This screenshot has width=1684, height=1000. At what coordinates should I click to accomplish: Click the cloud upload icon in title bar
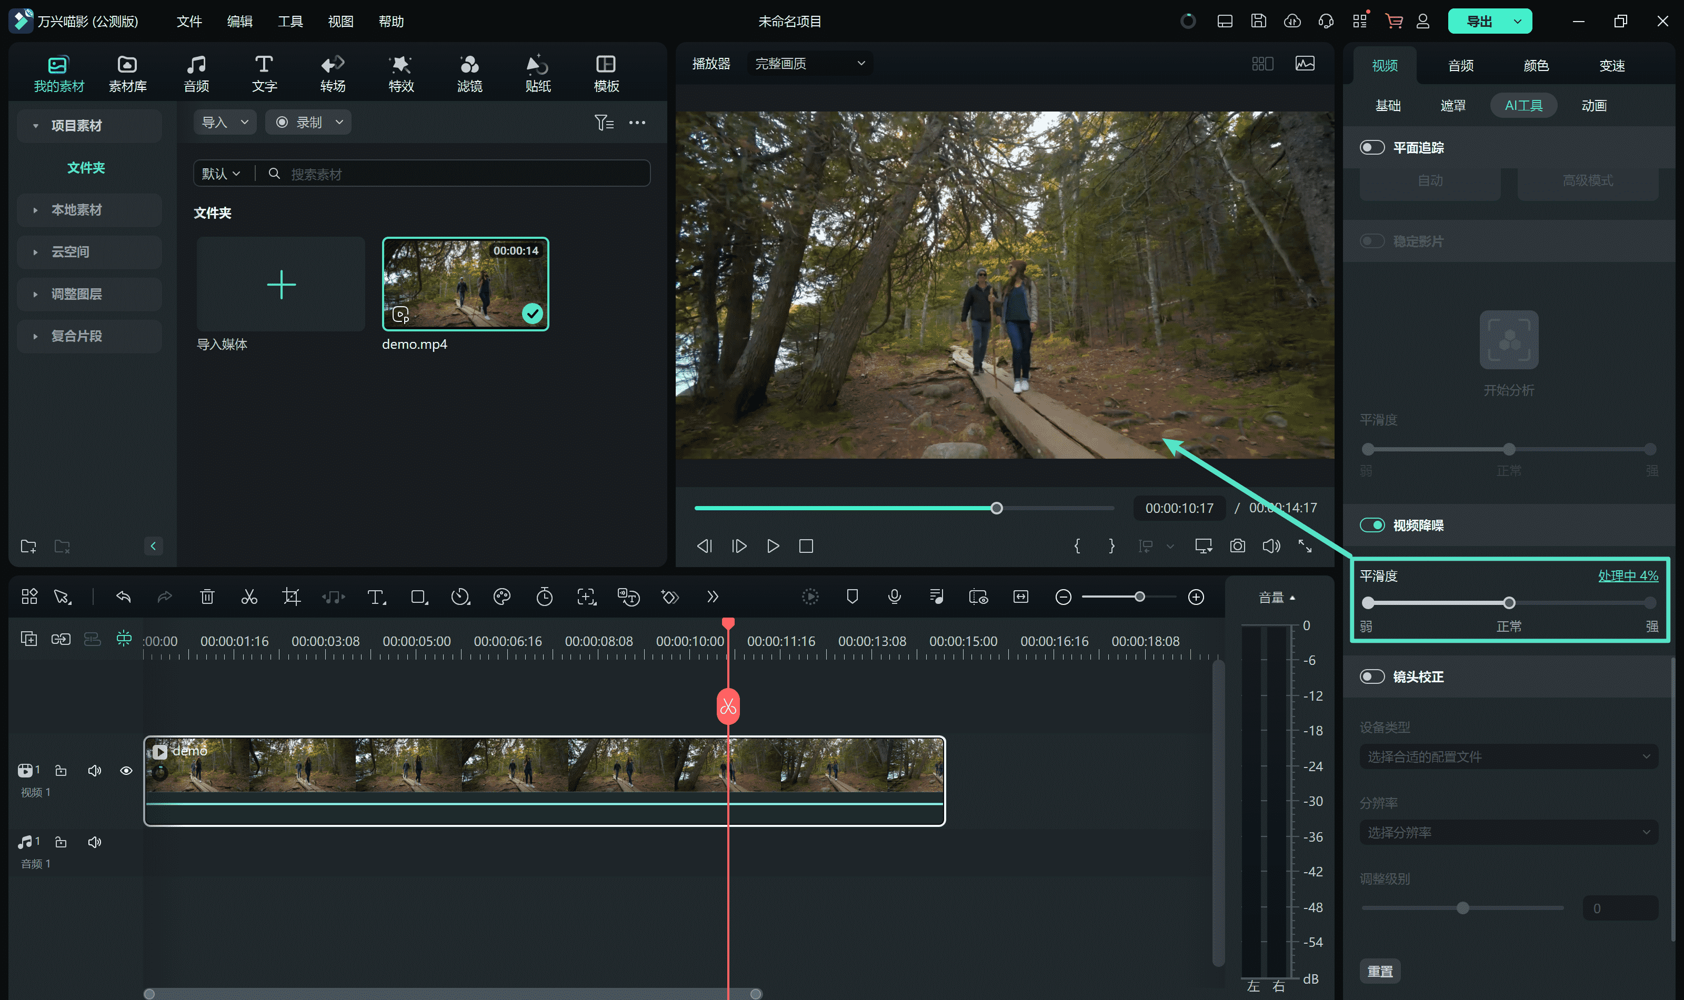click(1292, 21)
